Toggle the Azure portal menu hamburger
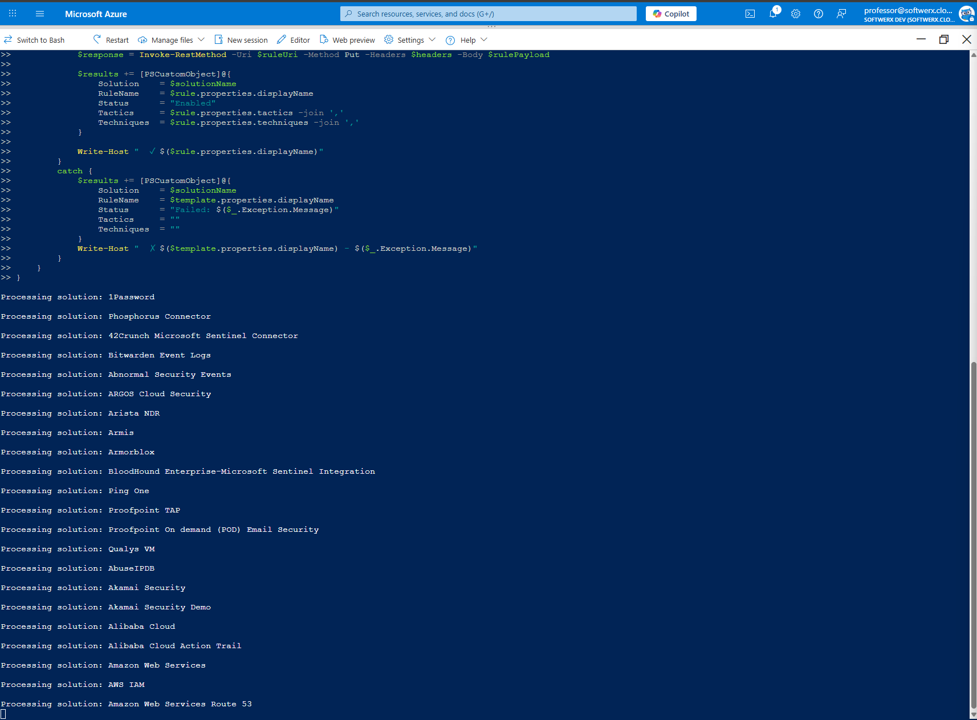This screenshot has width=977, height=720. tap(39, 14)
